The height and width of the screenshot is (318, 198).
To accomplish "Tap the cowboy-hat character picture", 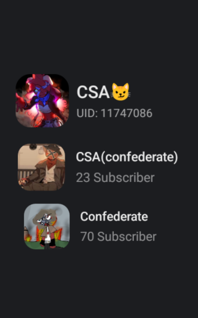I will pos(42,167).
